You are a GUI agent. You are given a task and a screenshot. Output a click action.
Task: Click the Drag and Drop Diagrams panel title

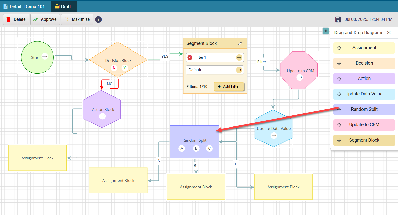359,33
